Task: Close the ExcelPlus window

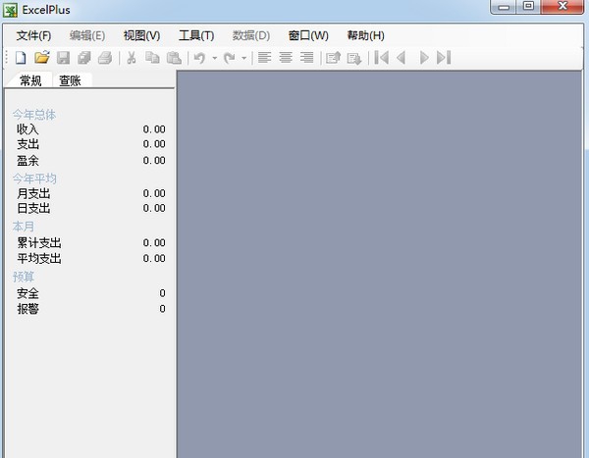Action: [562, 6]
